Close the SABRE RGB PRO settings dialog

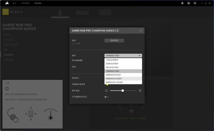click(x=141, y=31)
